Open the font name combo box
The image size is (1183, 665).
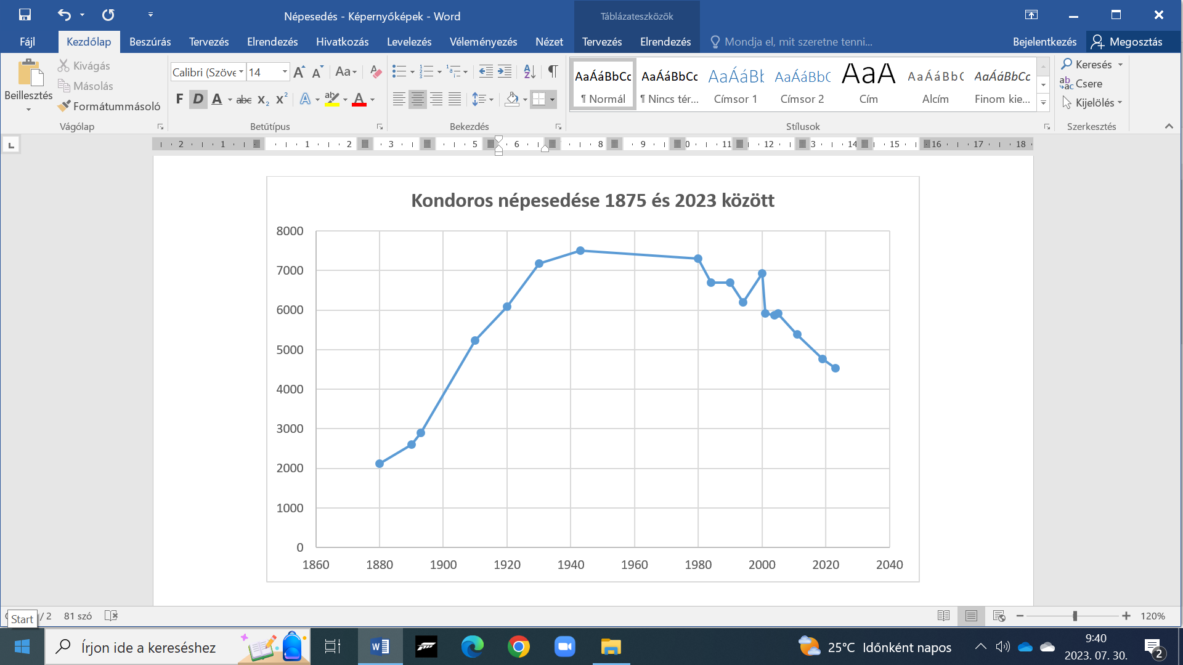(x=208, y=72)
